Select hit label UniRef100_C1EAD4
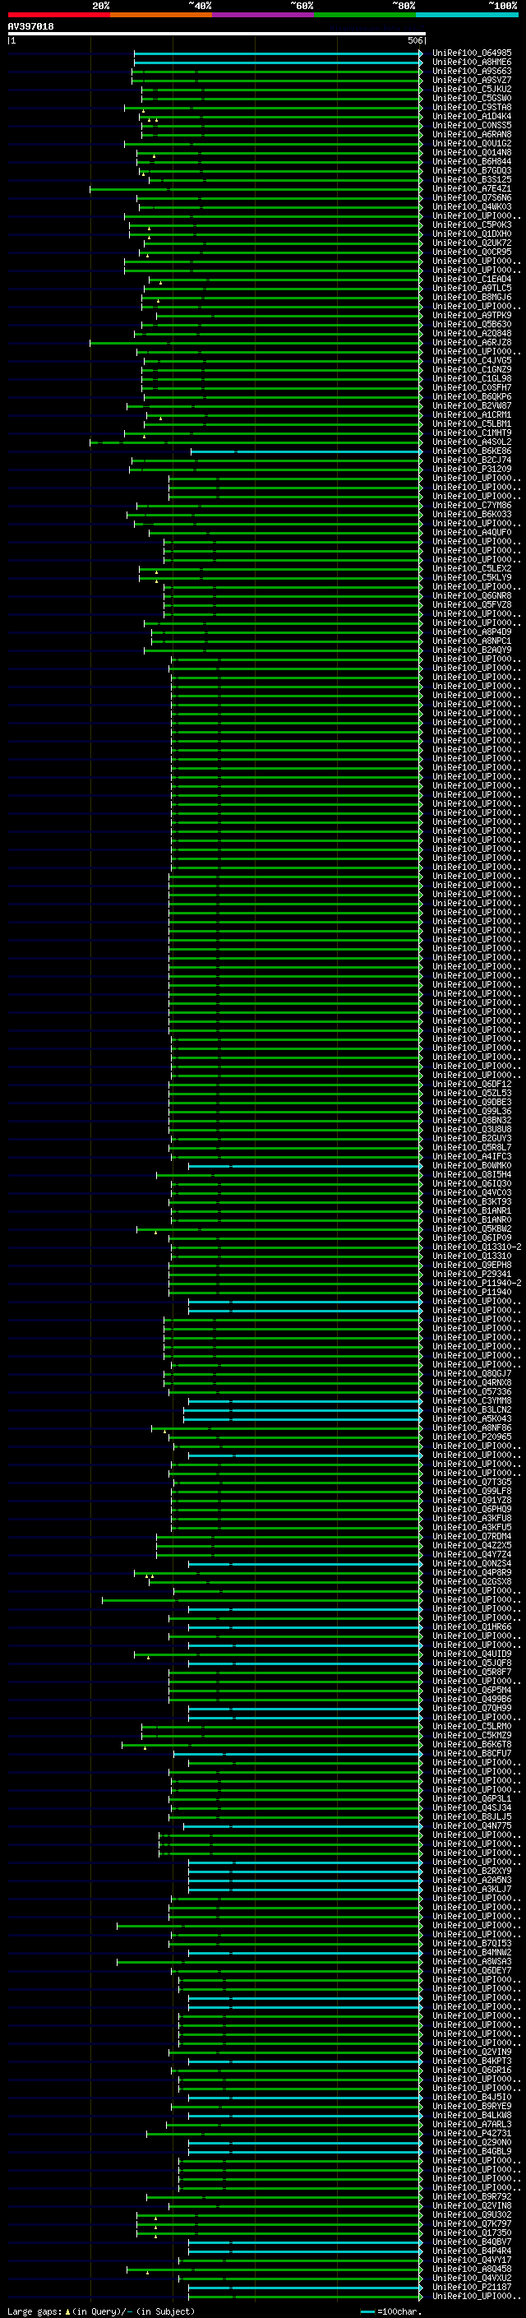Screen dimensions: 526x2318 472,279
